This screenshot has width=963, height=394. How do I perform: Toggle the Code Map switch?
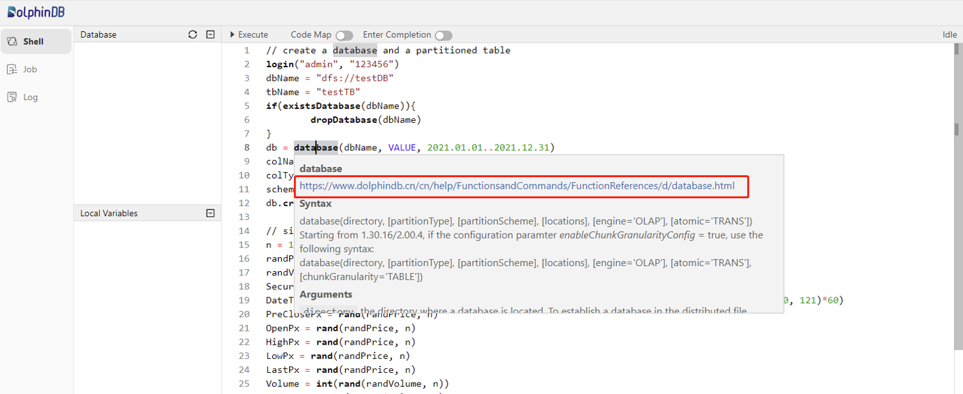(344, 35)
